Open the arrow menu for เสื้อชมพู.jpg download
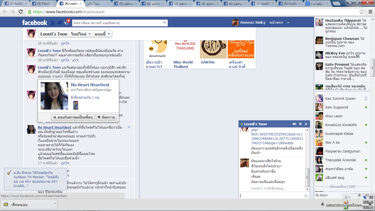This screenshot has height=211, width=375. tap(55, 204)
